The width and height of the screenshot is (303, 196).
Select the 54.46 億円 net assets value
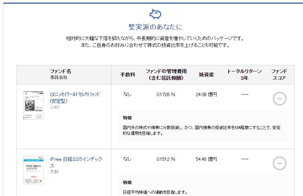click(206, 159)
